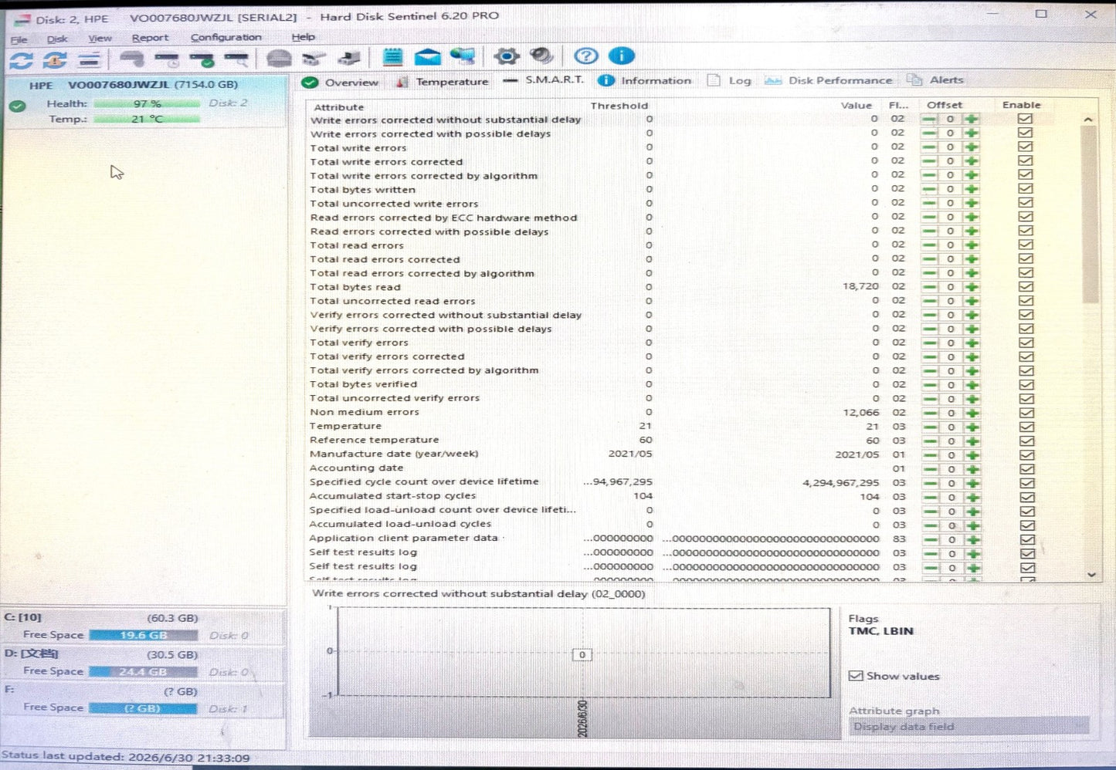Toggle Enable checkbox for Total verify errors
This screenshot has width=1116, height=770.
point(1026,343)
